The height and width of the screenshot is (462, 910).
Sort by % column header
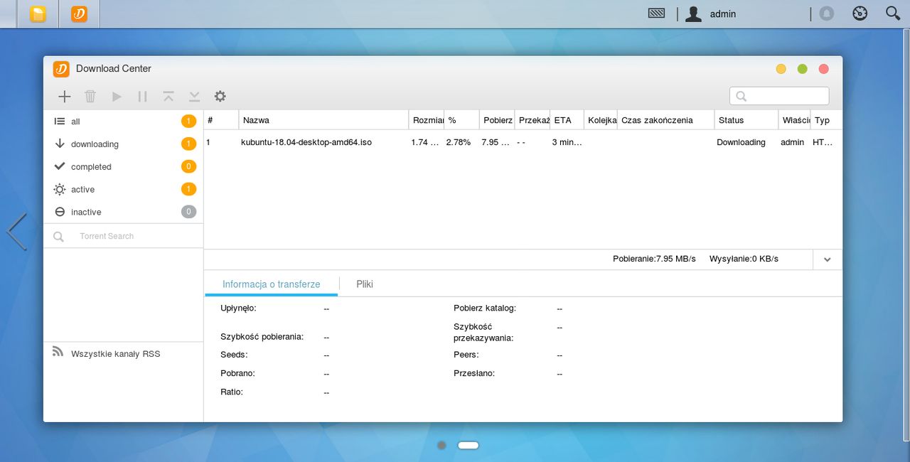point(461,120)
